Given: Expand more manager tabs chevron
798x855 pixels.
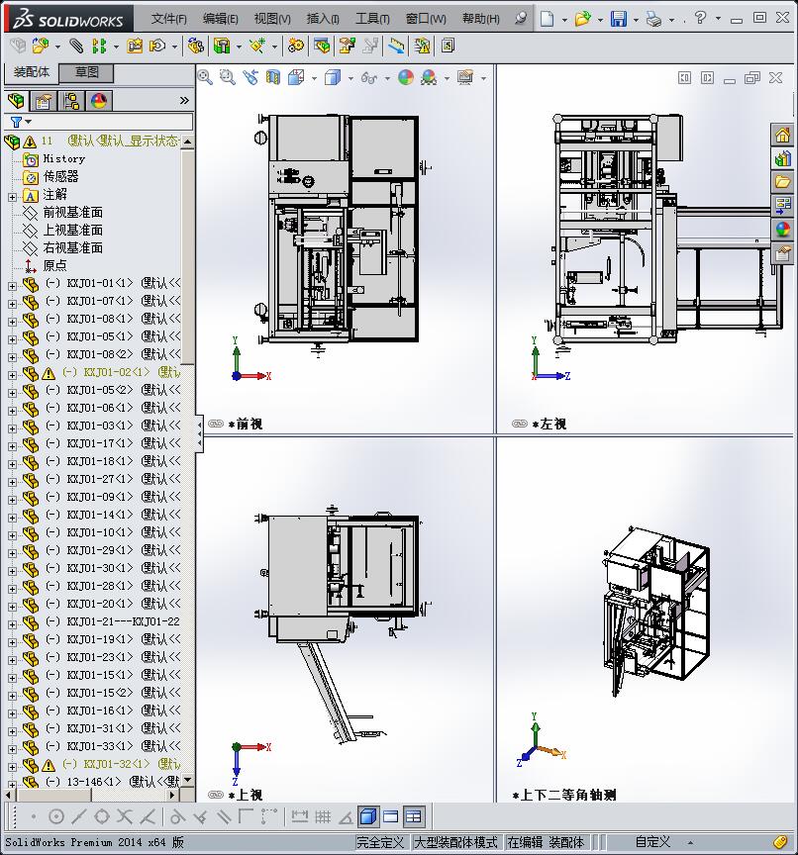Looking at the screenshot, I should (x=184, y=100).
